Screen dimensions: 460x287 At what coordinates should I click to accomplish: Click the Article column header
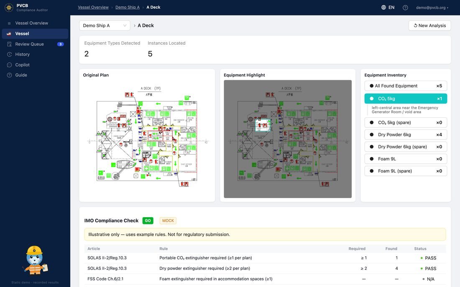pos(94,249)
